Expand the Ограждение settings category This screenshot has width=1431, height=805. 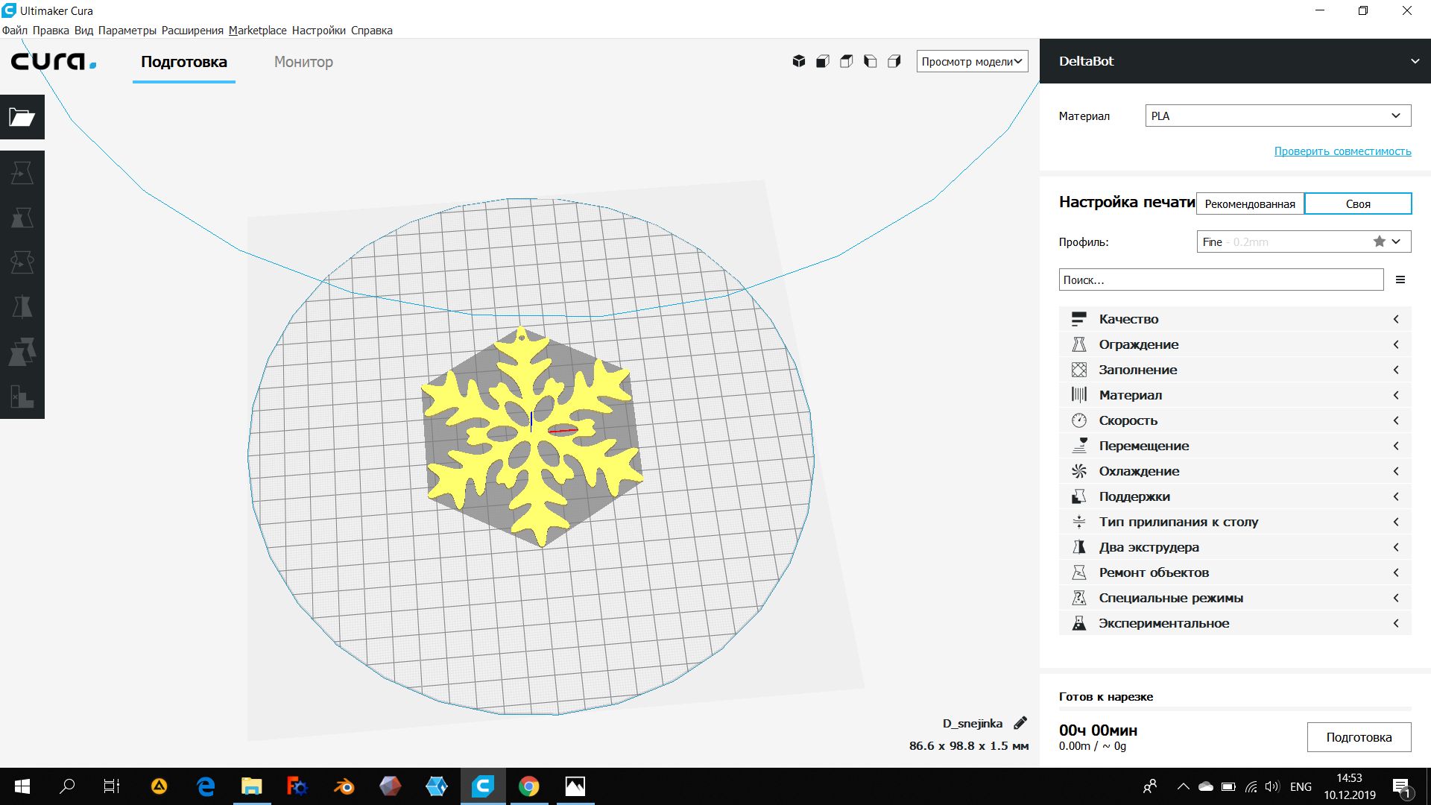[x=1235, y=344]
